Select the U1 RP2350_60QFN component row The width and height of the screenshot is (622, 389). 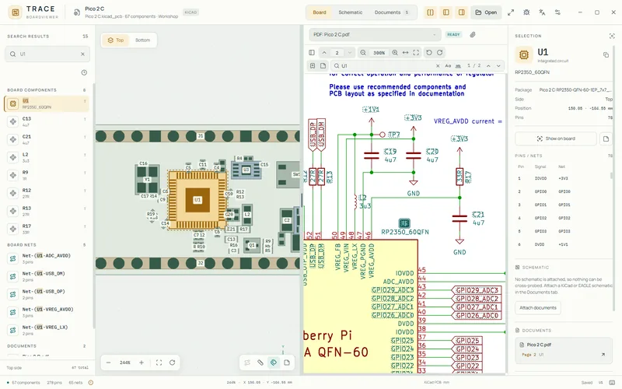tap(47, 103)
